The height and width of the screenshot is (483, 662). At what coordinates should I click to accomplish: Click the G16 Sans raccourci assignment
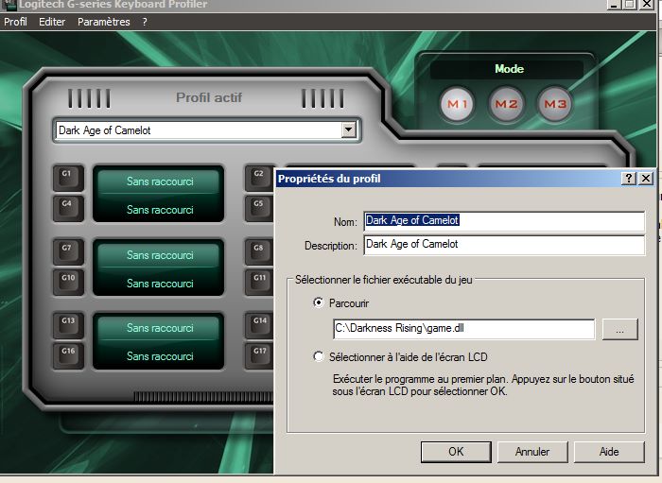tap(160, 356)
